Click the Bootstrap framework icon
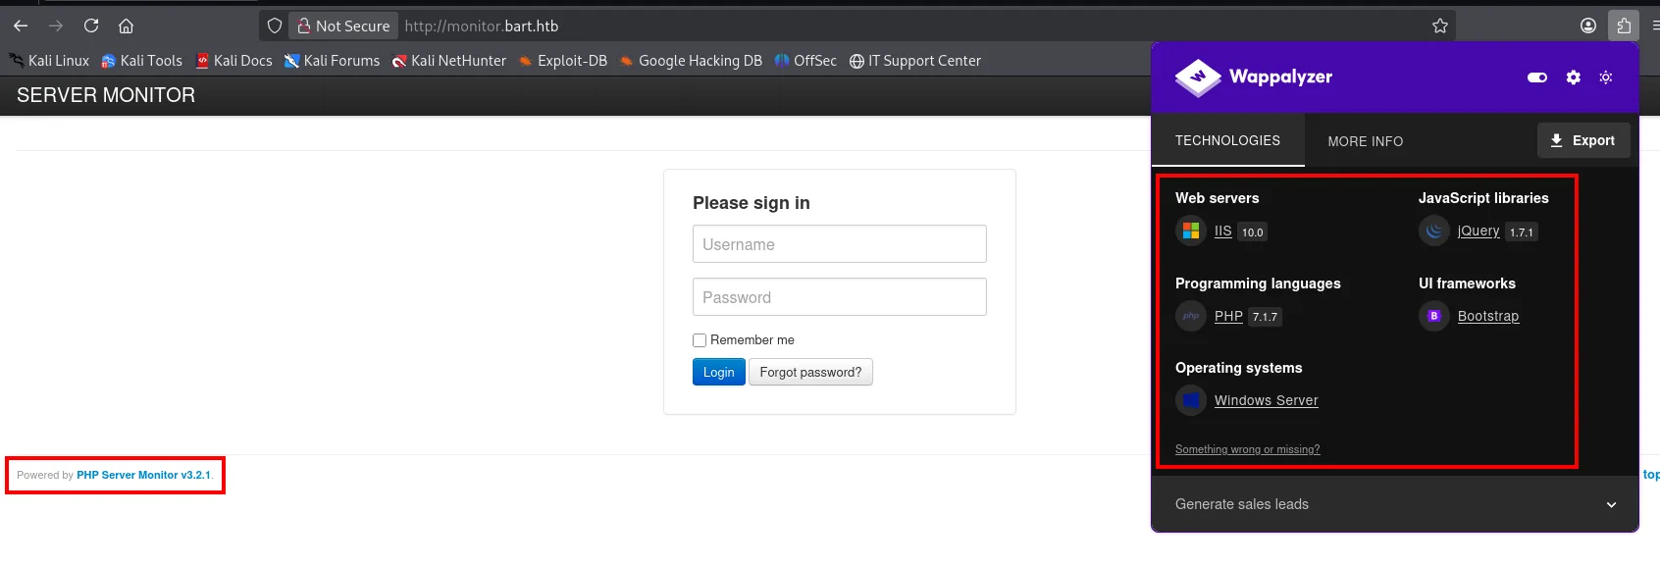The image size is (1660, 566). [x=1434, y=316]
